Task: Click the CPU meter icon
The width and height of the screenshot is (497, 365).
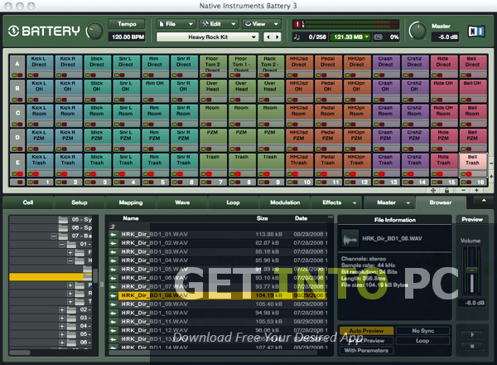Action: (379, 37)
